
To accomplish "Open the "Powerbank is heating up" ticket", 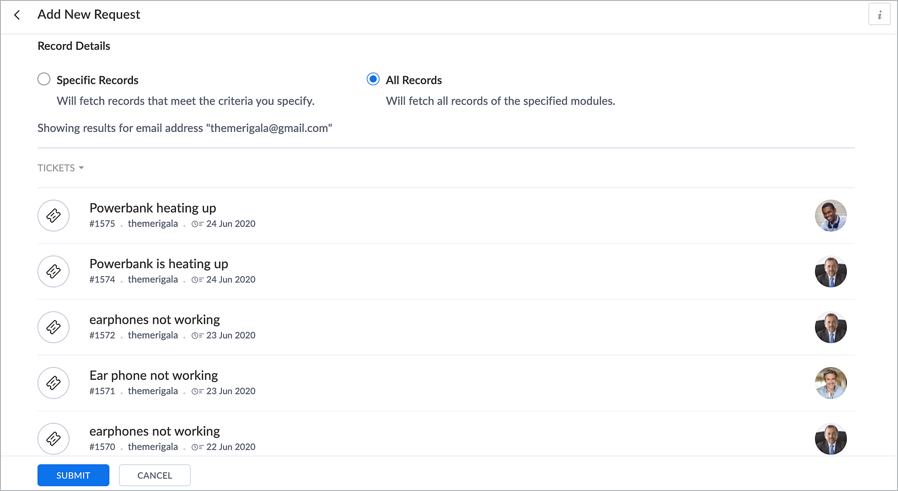I will click(x=158, y=264).
